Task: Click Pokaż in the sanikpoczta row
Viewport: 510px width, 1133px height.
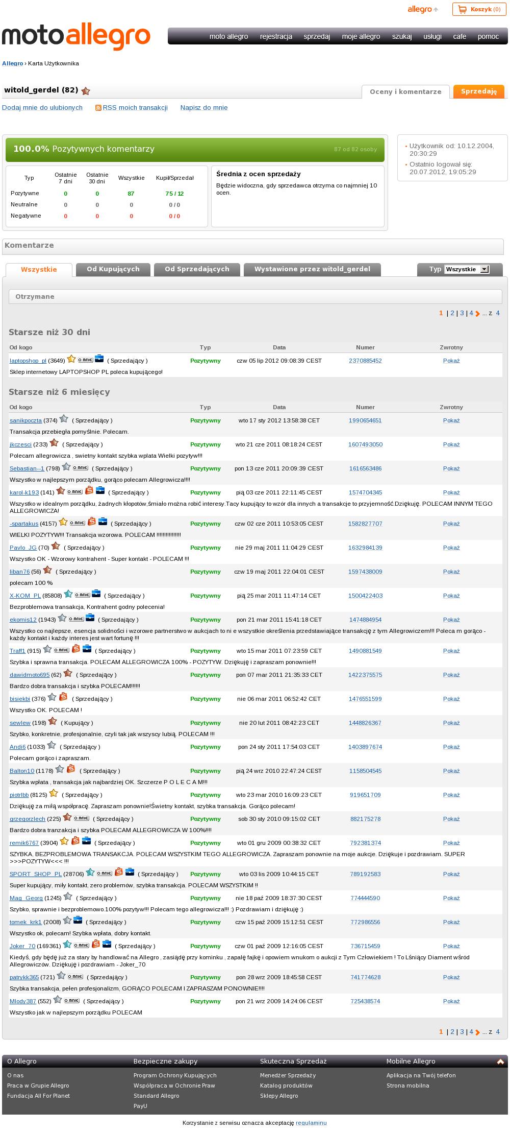Action: (451, 420)
